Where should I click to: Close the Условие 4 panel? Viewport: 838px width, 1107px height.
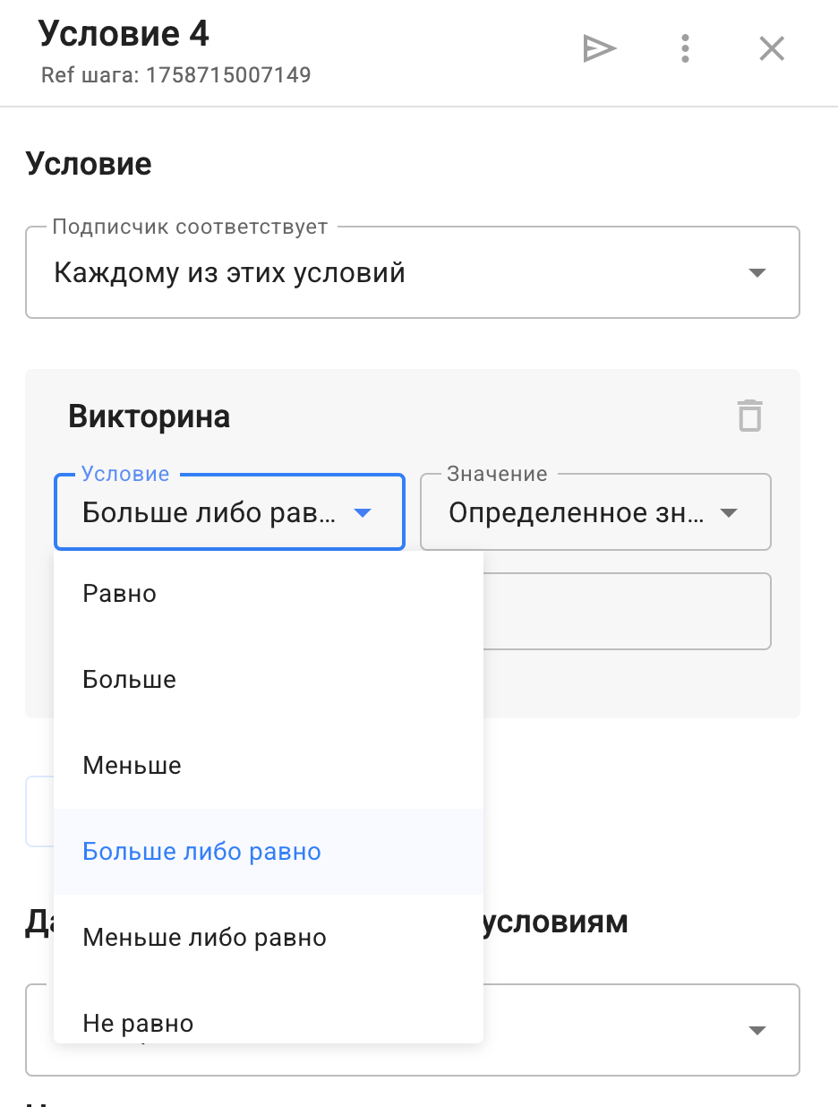point(772,48)
